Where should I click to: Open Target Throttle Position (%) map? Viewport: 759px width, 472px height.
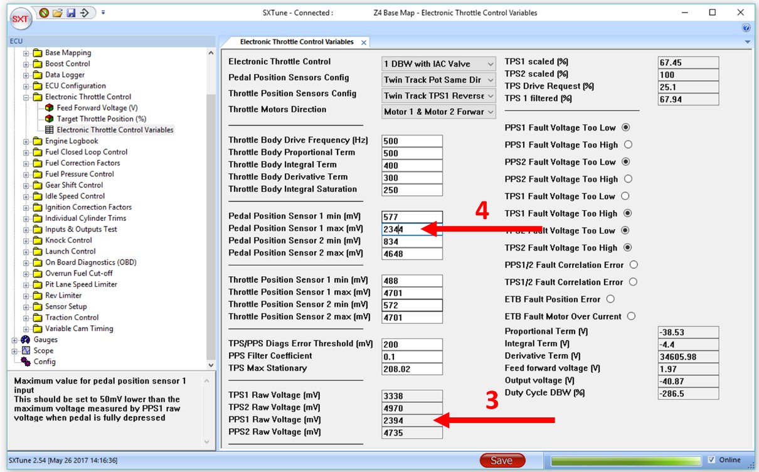point(101,119)
